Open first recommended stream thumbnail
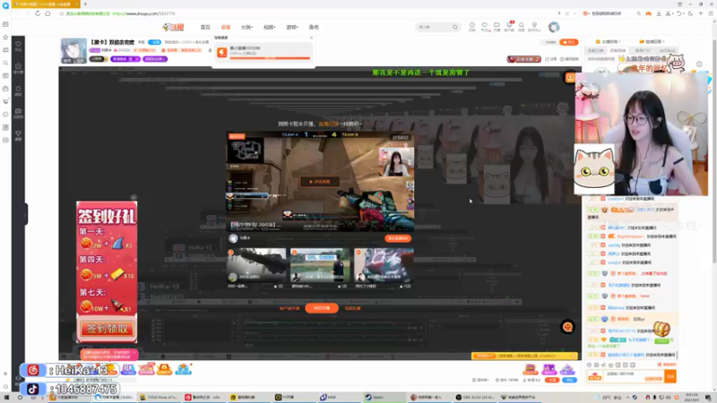Image resolution: width=717 pixels, height=403 pixels. pyautogui.click(x=256, y=265)
